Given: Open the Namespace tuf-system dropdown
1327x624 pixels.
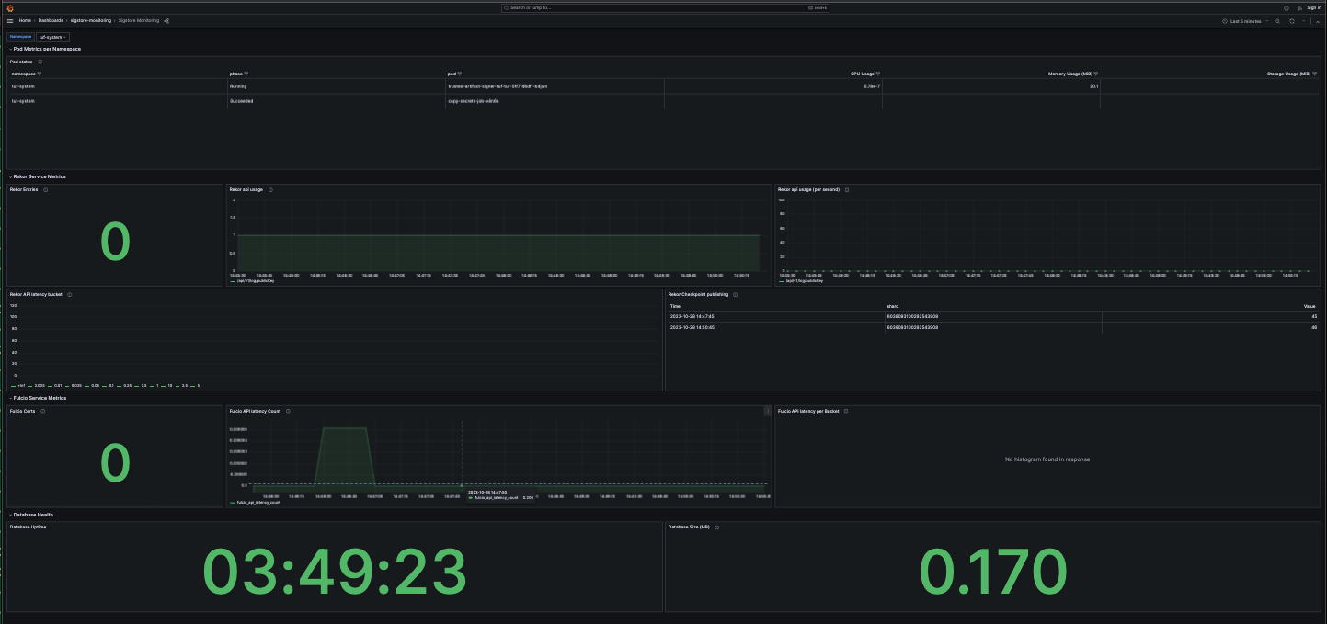Looking at the screenshot, I should coord(52,37).
